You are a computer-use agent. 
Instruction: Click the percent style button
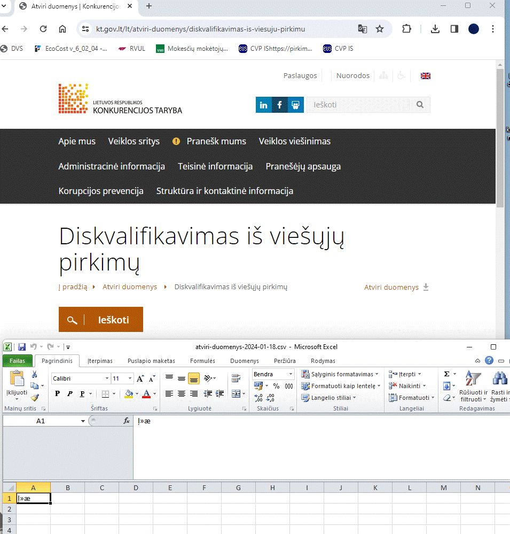click(276, 386)
